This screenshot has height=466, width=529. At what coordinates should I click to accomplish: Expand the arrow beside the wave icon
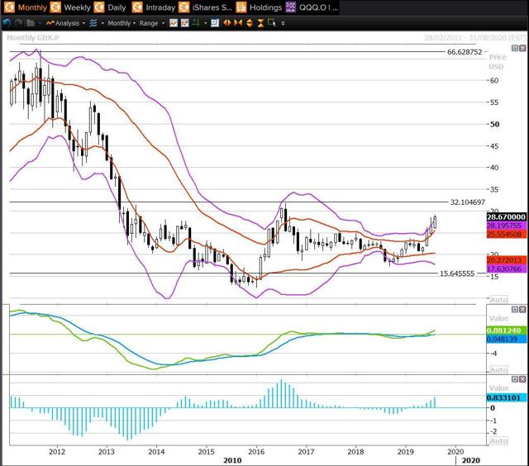(102, 23)
